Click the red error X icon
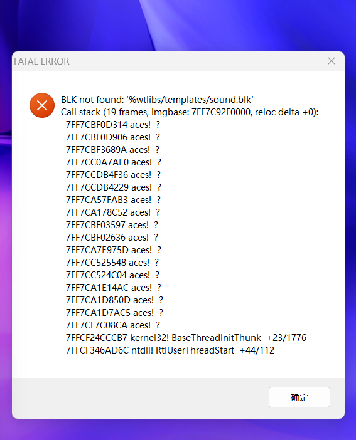This screenshot has height=440, width=356. pyautogui.click(x=42, y=105)
